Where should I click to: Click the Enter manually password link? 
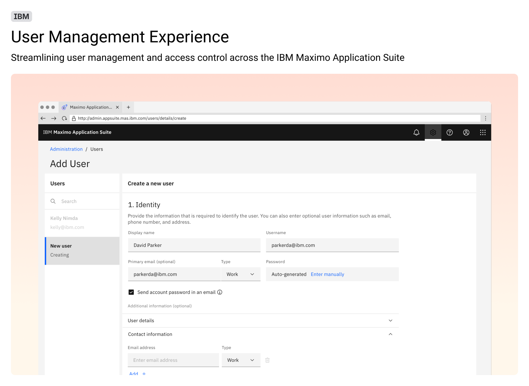pyautogui.click(x=327, y=274)
